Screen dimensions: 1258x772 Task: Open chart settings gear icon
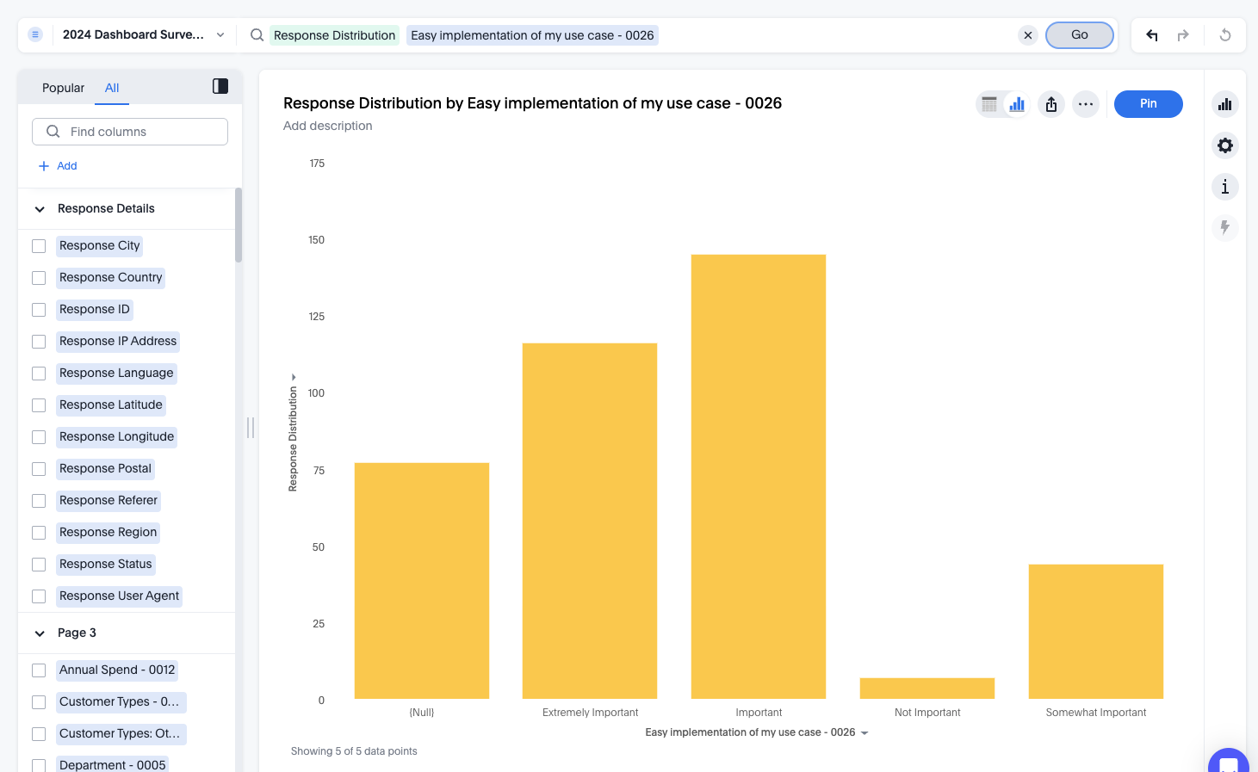[x=1225, y=145]
